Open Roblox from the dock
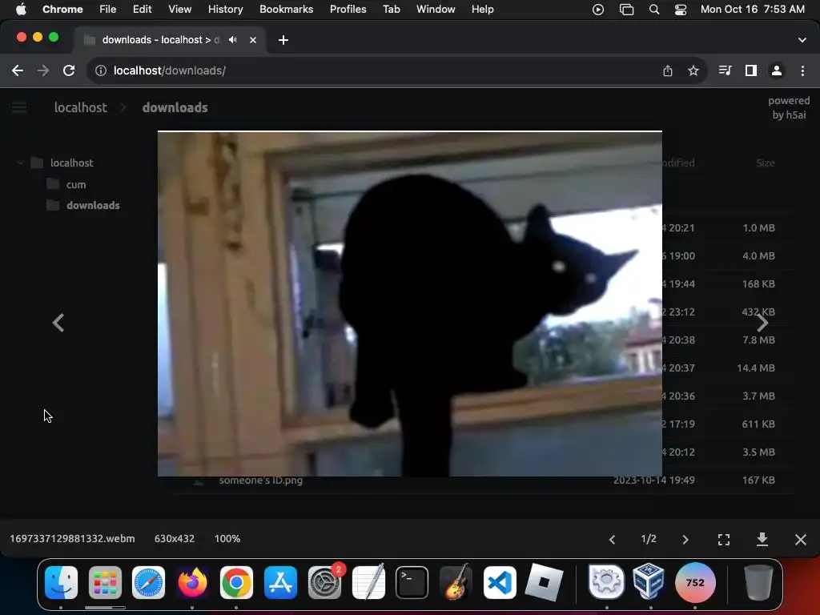820x615 pixels. (544, 582)
